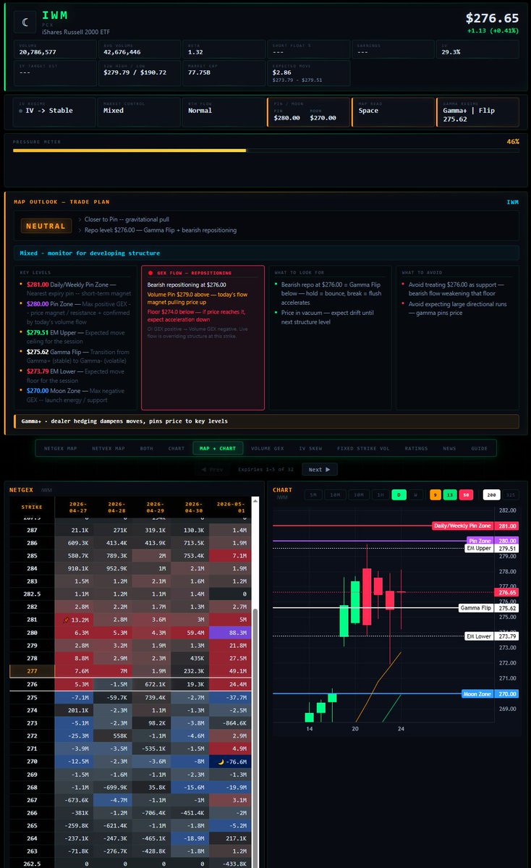The image size is (531, 868).
Task: Select the 5M chart timeframe
Action: tap(313, 495)
